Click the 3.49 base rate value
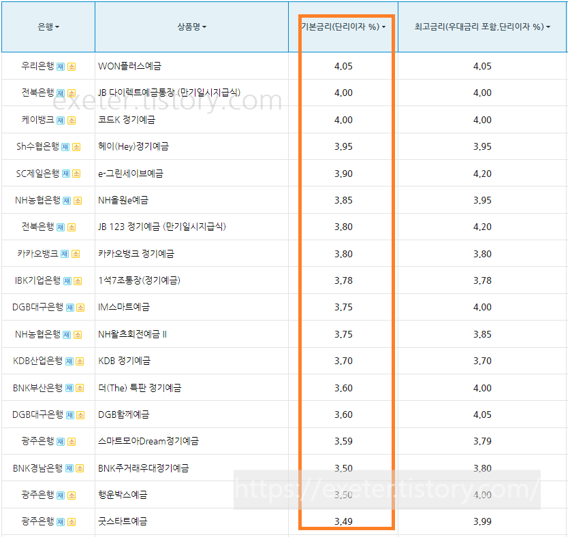This screenshot has width=568, height=537. (343, 522)
